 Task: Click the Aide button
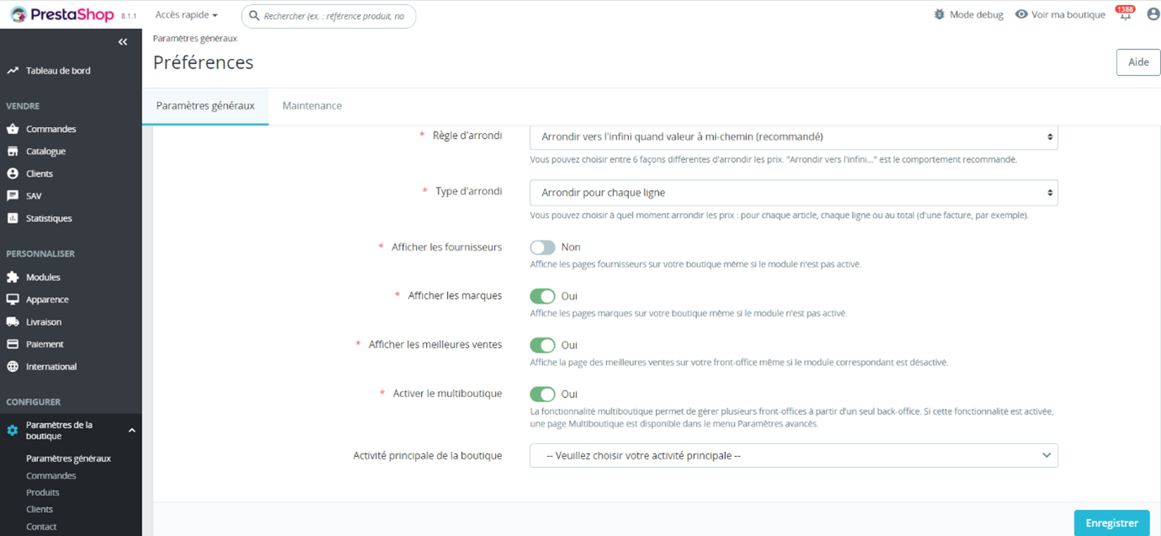[x=1138, y=62]
